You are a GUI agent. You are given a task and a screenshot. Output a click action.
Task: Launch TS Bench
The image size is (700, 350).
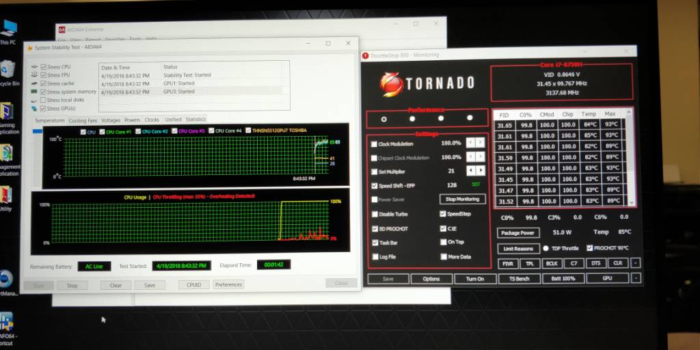(519, 279)
